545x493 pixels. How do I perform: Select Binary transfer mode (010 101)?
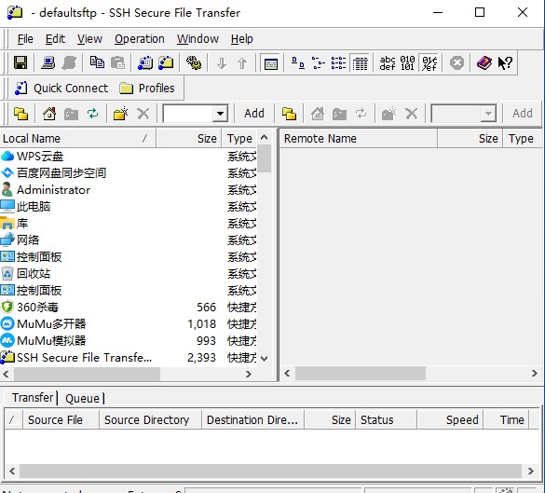pos(408,63)
